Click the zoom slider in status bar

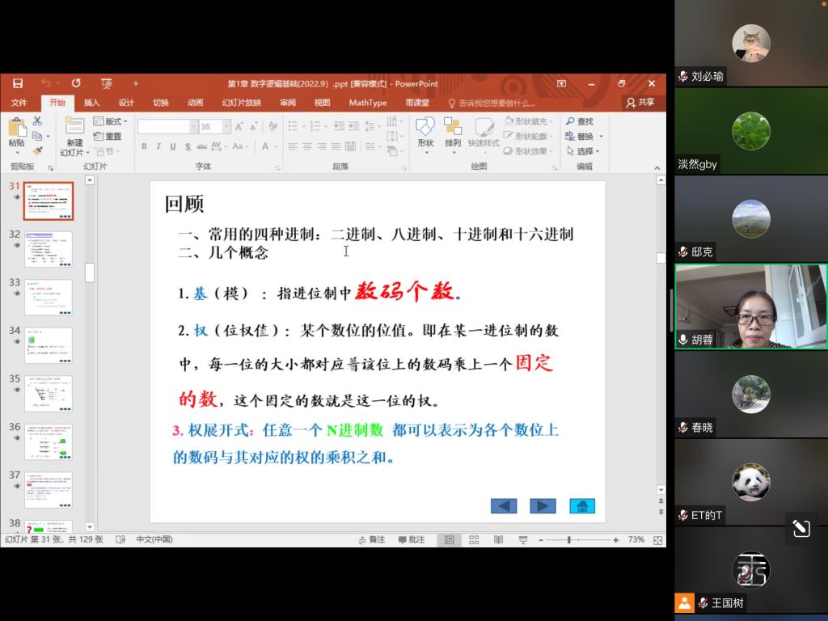point(569,539)
